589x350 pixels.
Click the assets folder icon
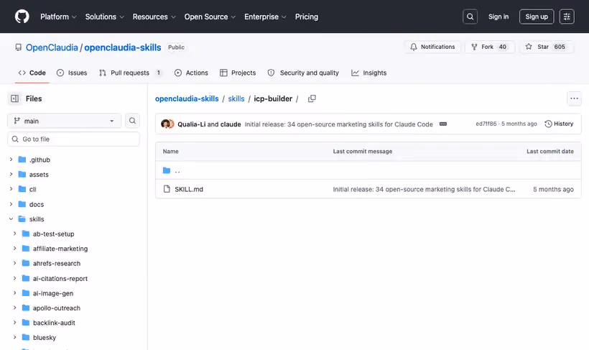pos(22,175)
